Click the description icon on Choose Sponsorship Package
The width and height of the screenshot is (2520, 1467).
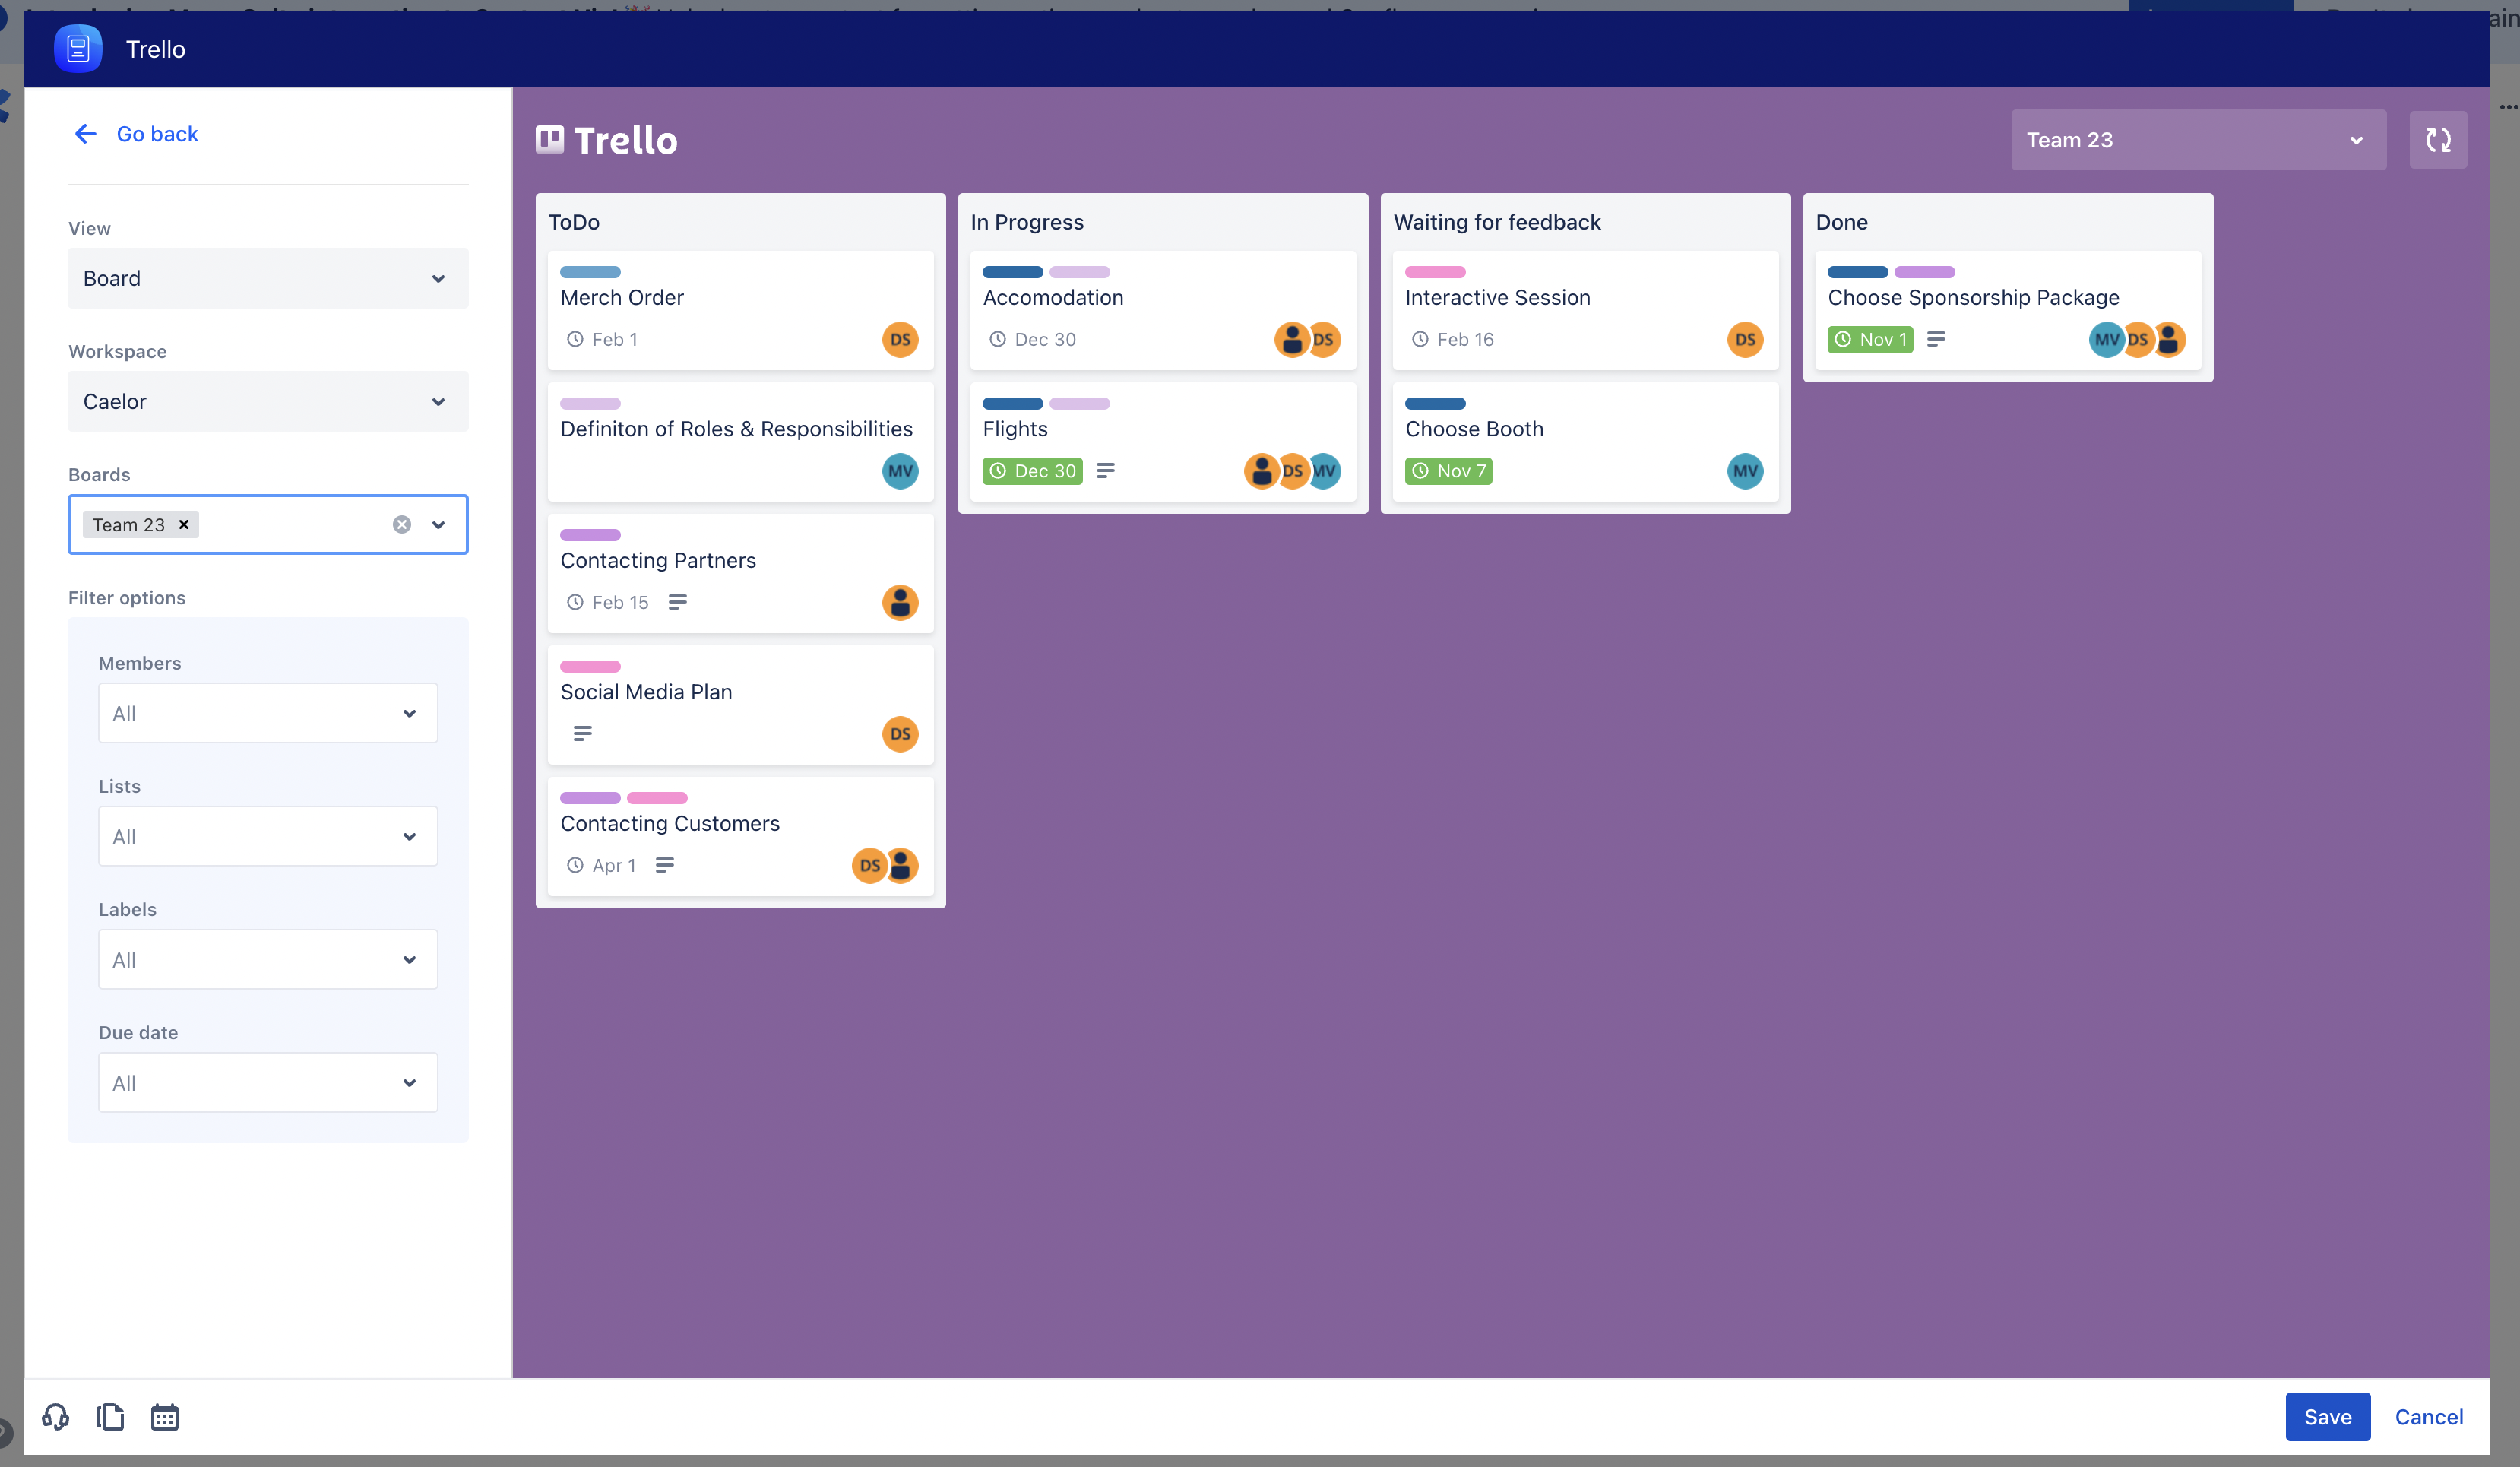click(1936, 339)
